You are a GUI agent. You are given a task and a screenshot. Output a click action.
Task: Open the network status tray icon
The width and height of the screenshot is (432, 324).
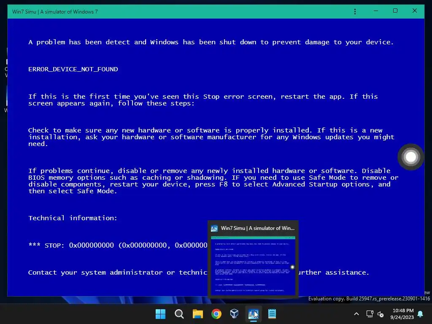(370, 314)
